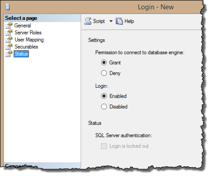Screen dimensions: 211x176
Task: Click the User Mapping page icon
Action: pos(9,40)
